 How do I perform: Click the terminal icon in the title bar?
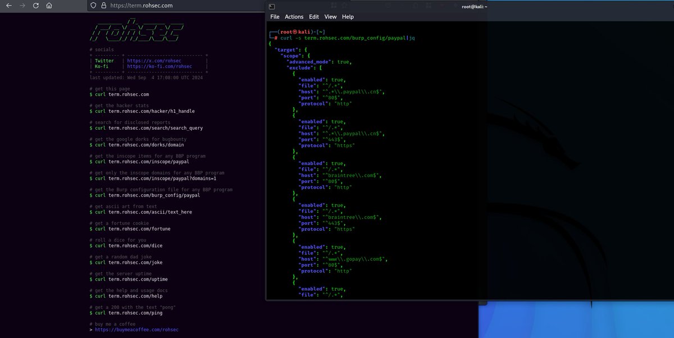pyautogui.click(x=271, y=6)
